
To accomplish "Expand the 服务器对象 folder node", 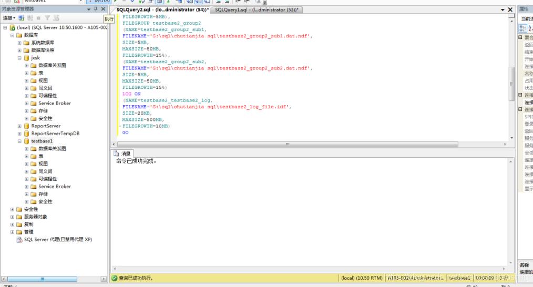I will coord(12,217).
